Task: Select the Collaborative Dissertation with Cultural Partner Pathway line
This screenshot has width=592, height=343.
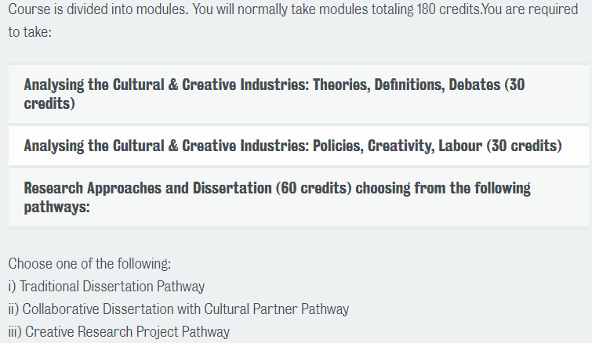Action: [x=179, y=309]
